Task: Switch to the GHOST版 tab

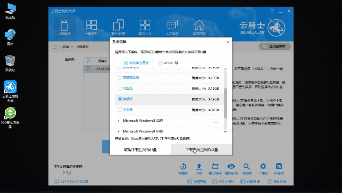Action: point(168,63)
